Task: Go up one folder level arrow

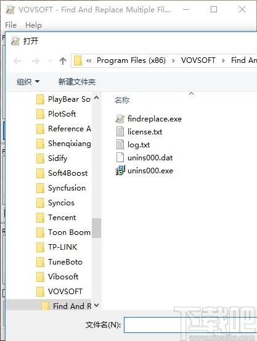Action: tap(63, 61)
